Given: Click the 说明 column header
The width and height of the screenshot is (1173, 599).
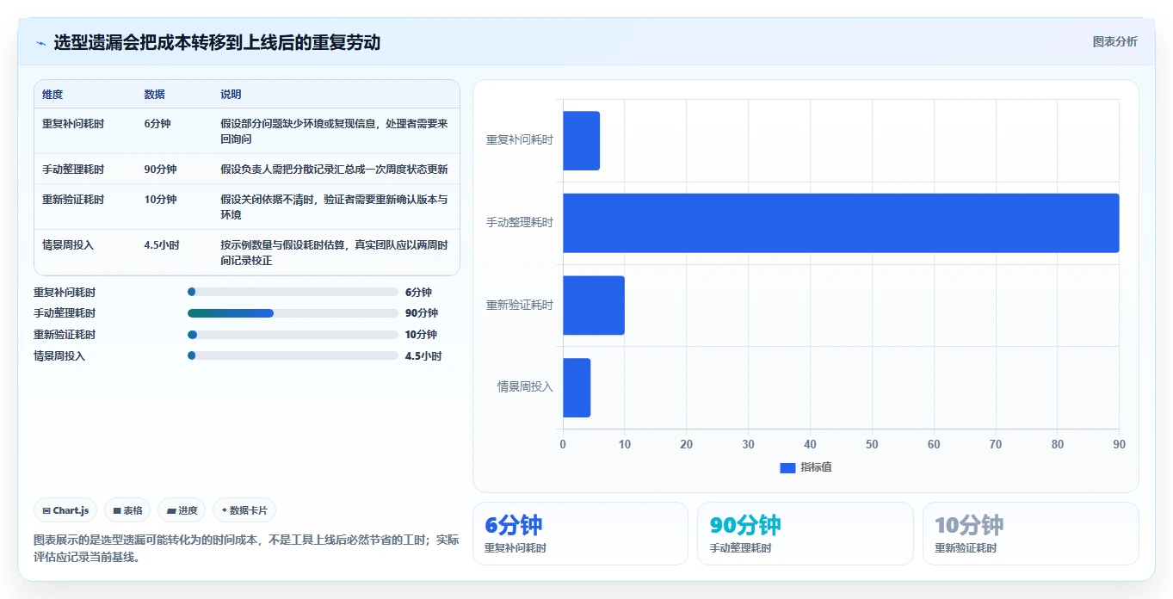Looking at the screenshot, I should [232, 95].
